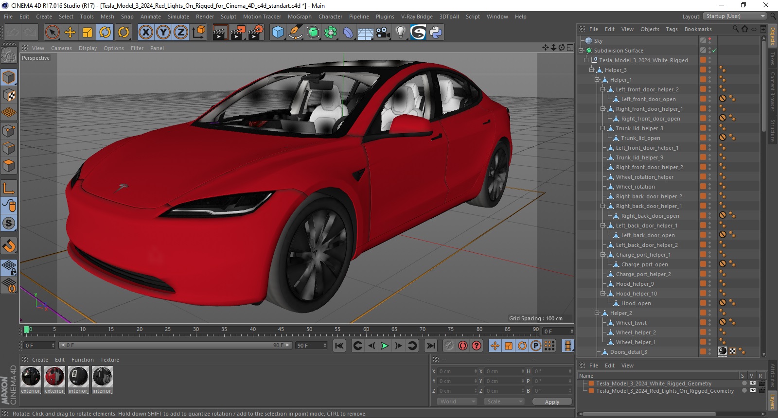The image size is (778, 418).
Task: Open the MoGraph menu
Action: coord(300,17)
